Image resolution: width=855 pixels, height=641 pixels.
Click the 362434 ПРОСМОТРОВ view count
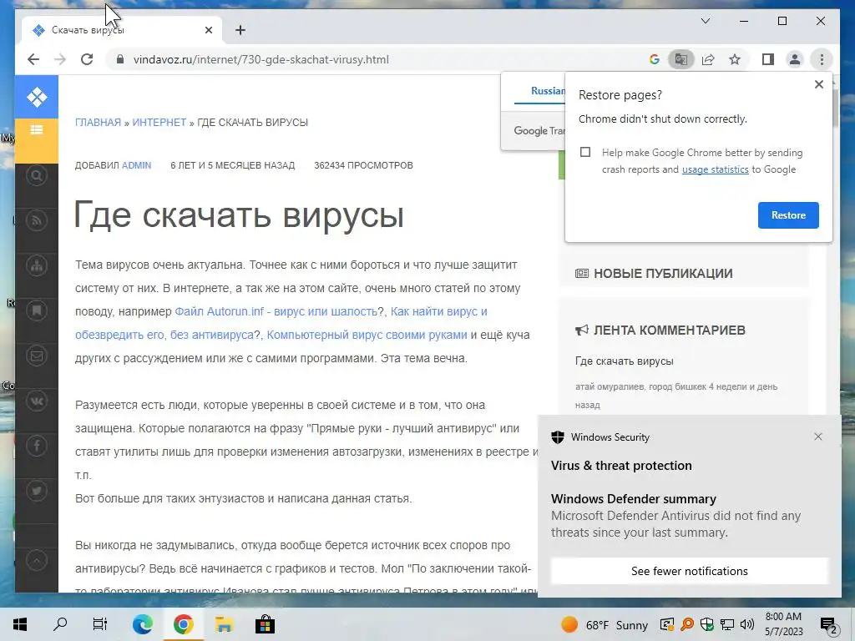point(363,165)
